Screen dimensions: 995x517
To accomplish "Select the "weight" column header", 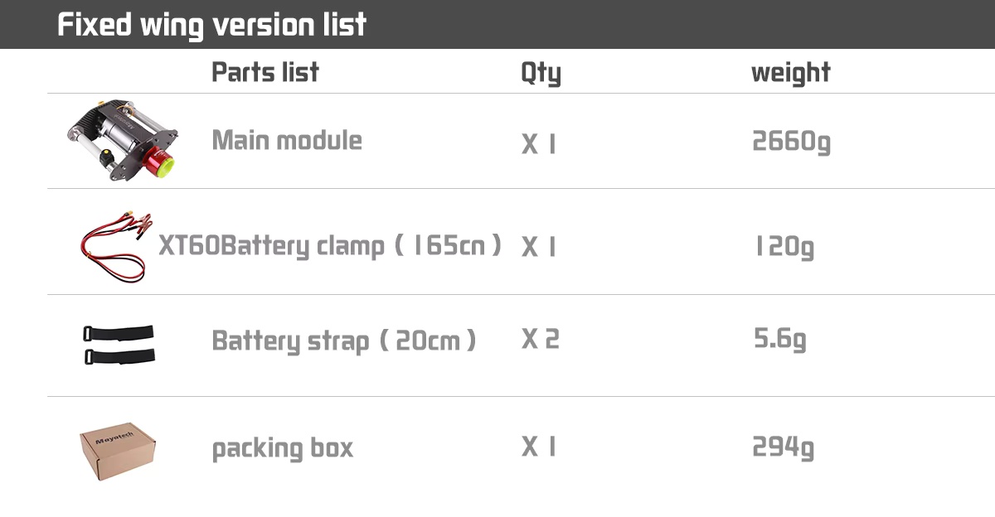I will (790, 73).
